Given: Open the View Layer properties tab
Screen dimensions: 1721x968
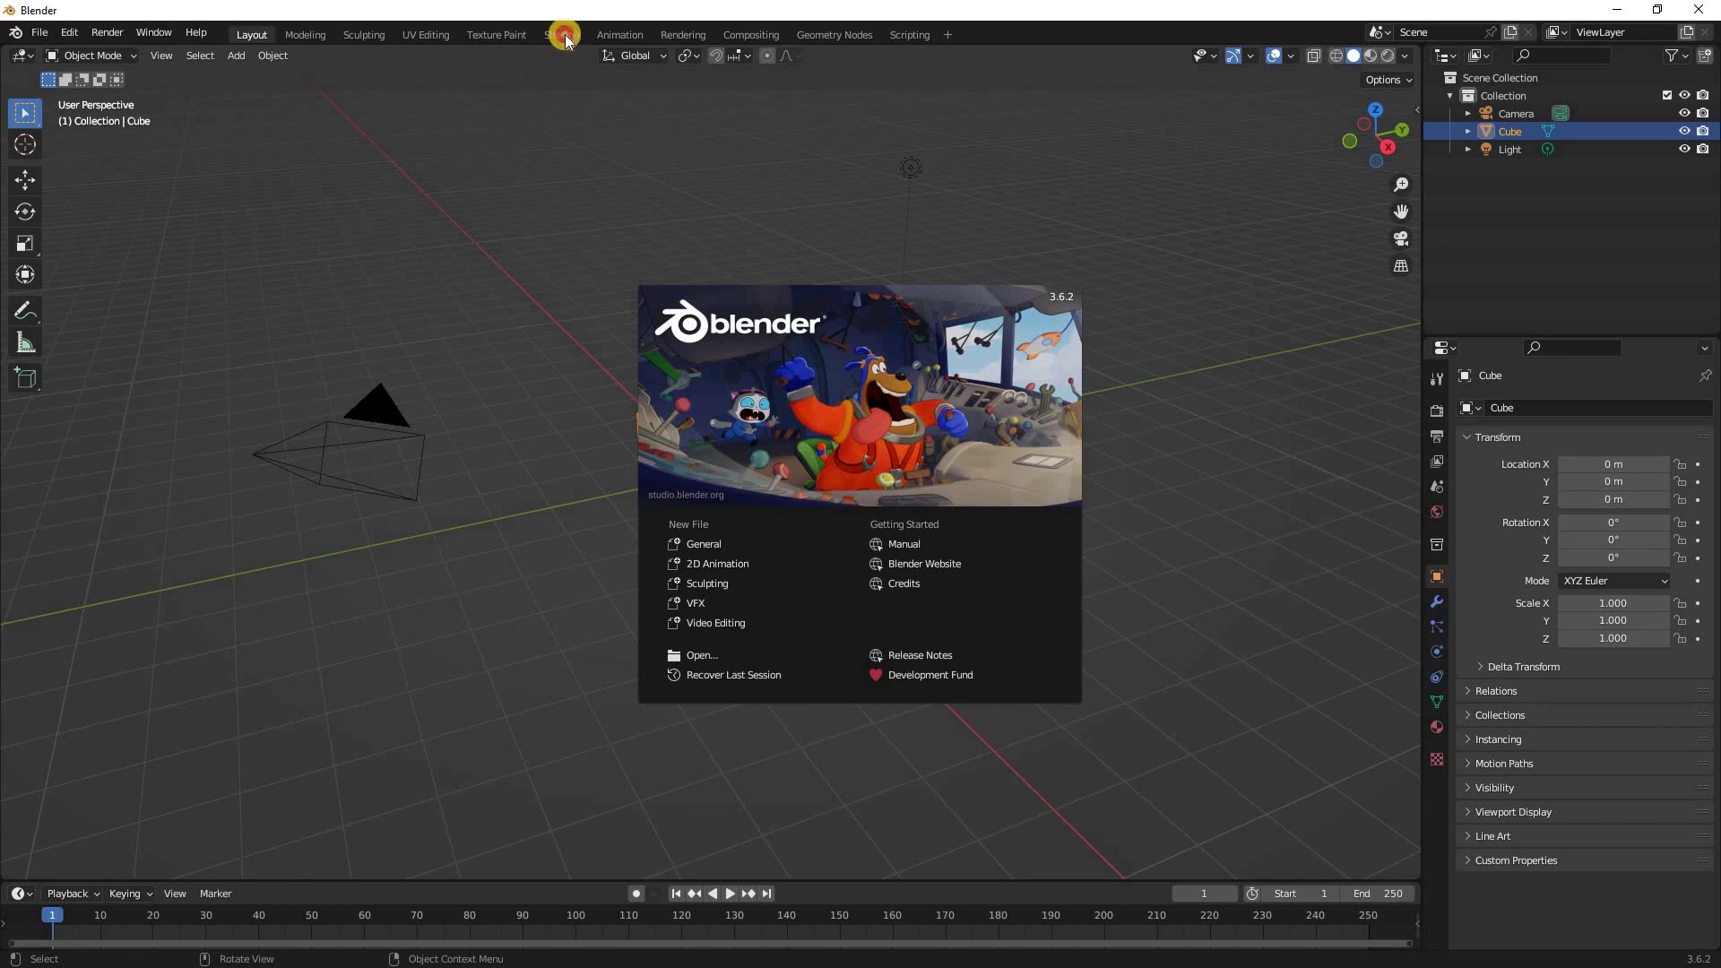Looking at the screenshot, I should tap(1437, 461).
